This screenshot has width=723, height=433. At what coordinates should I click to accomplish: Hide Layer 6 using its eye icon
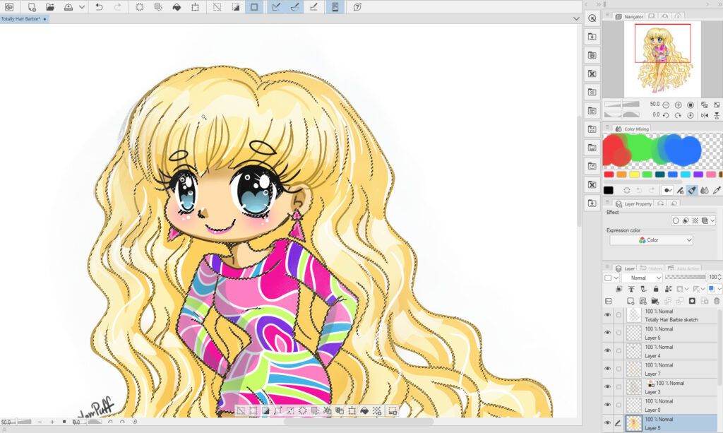tap(607, 333)
